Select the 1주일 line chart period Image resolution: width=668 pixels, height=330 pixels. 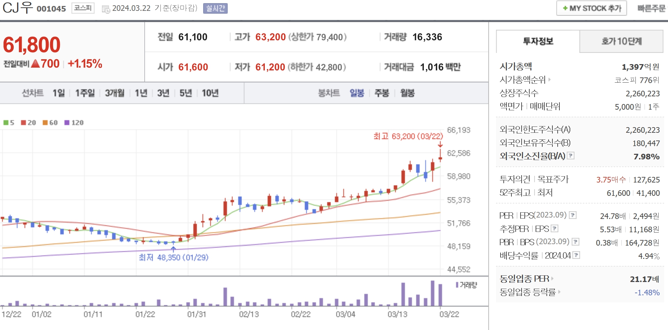85,93
